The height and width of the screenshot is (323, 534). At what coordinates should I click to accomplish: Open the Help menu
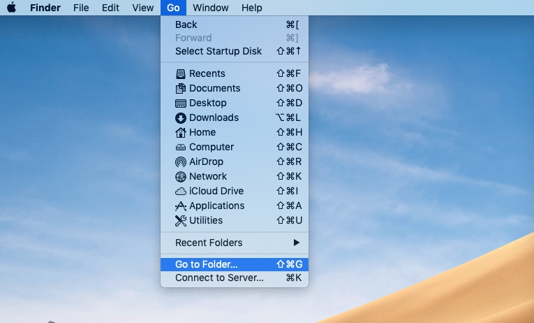(252, 8)
